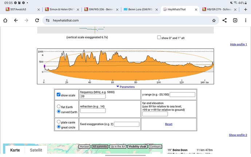Select the curved Earth radio option

click(x=59, y=111)
